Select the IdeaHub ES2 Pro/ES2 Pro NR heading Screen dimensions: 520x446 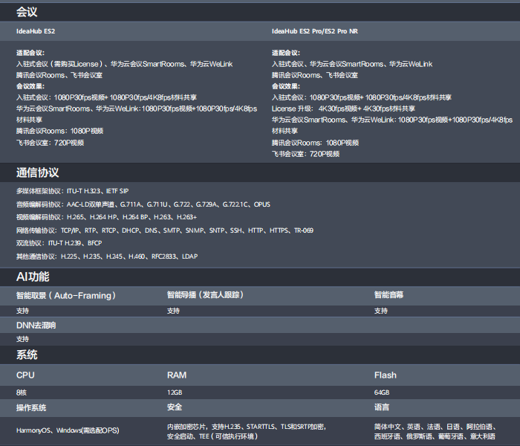click(316, 31)
